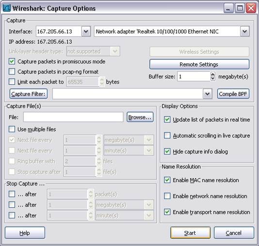This screenshot has height=246, width=259.
Task: Increase buffer size with the up arrow
Action: (213, 74)
